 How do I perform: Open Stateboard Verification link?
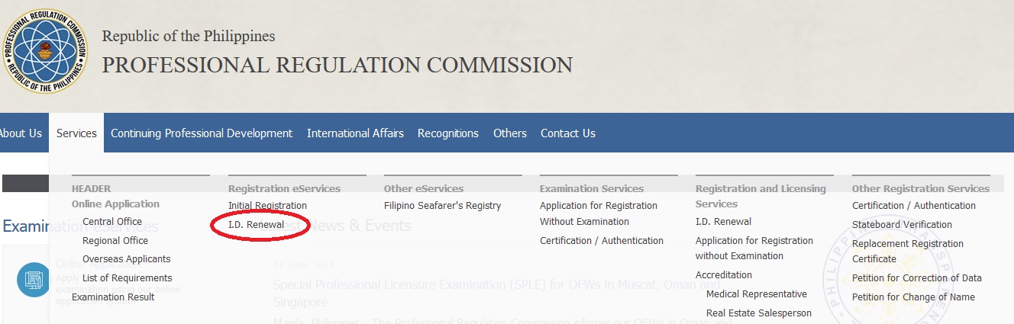pos(902,225)
